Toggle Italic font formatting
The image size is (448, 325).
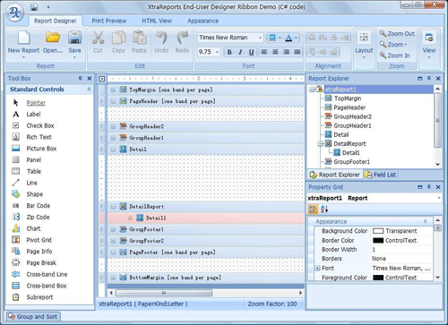point(240,52)
